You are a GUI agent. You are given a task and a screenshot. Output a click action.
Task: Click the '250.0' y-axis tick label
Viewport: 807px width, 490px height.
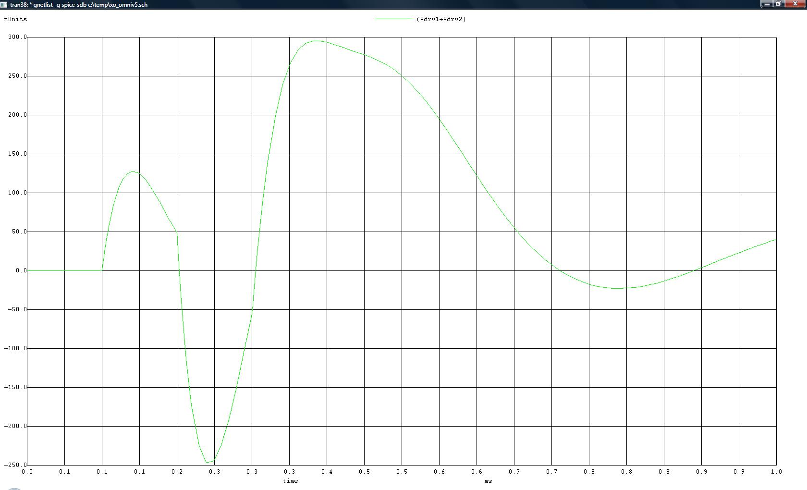[17, 76]
